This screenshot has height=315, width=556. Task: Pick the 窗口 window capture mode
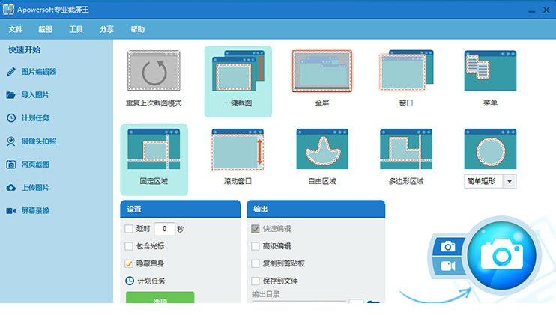click(406, 79)
